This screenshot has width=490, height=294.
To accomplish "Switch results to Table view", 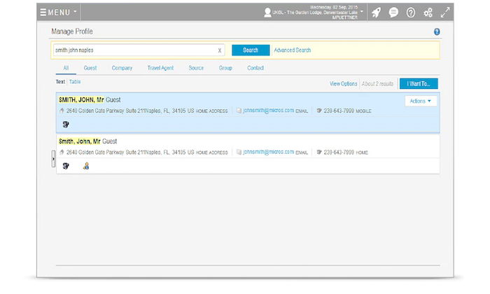I will click(x=75, y=82).
